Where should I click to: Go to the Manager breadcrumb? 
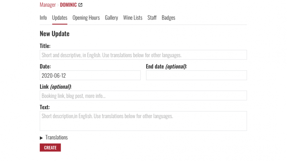tap(47, 5)
